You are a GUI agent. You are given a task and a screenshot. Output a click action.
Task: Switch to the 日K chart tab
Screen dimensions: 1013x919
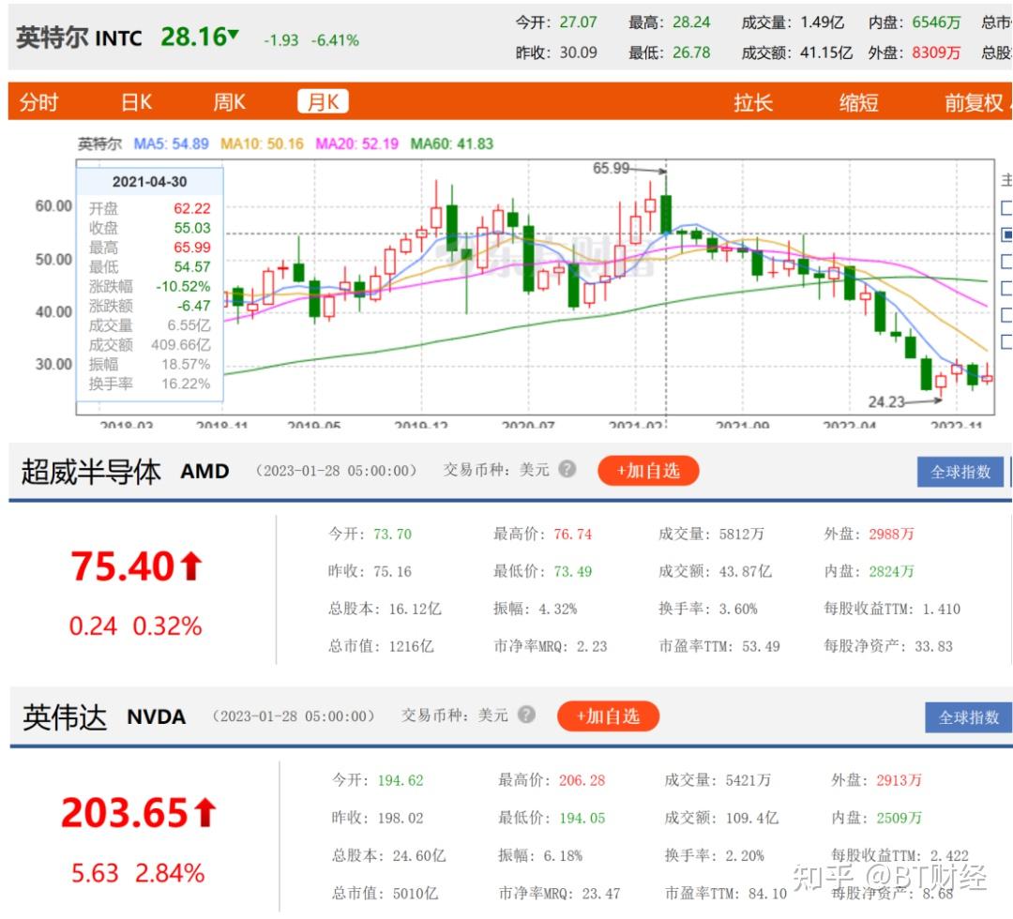(x=134, y=100)
